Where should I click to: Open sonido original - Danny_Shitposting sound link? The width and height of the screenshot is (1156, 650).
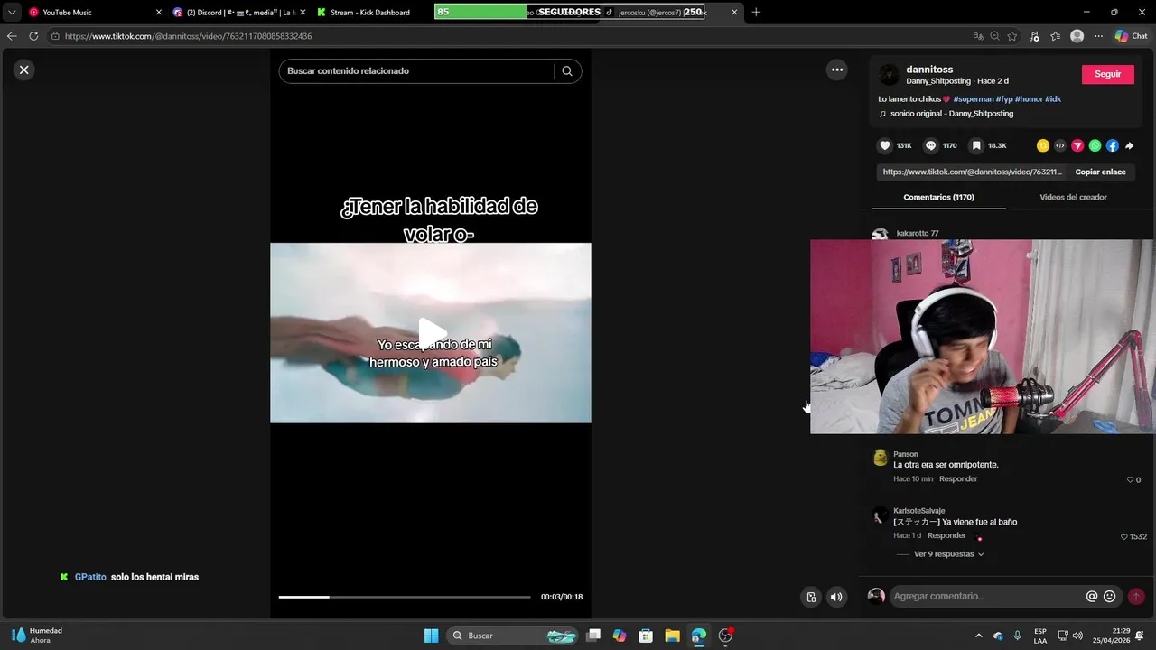click(952, 114)
